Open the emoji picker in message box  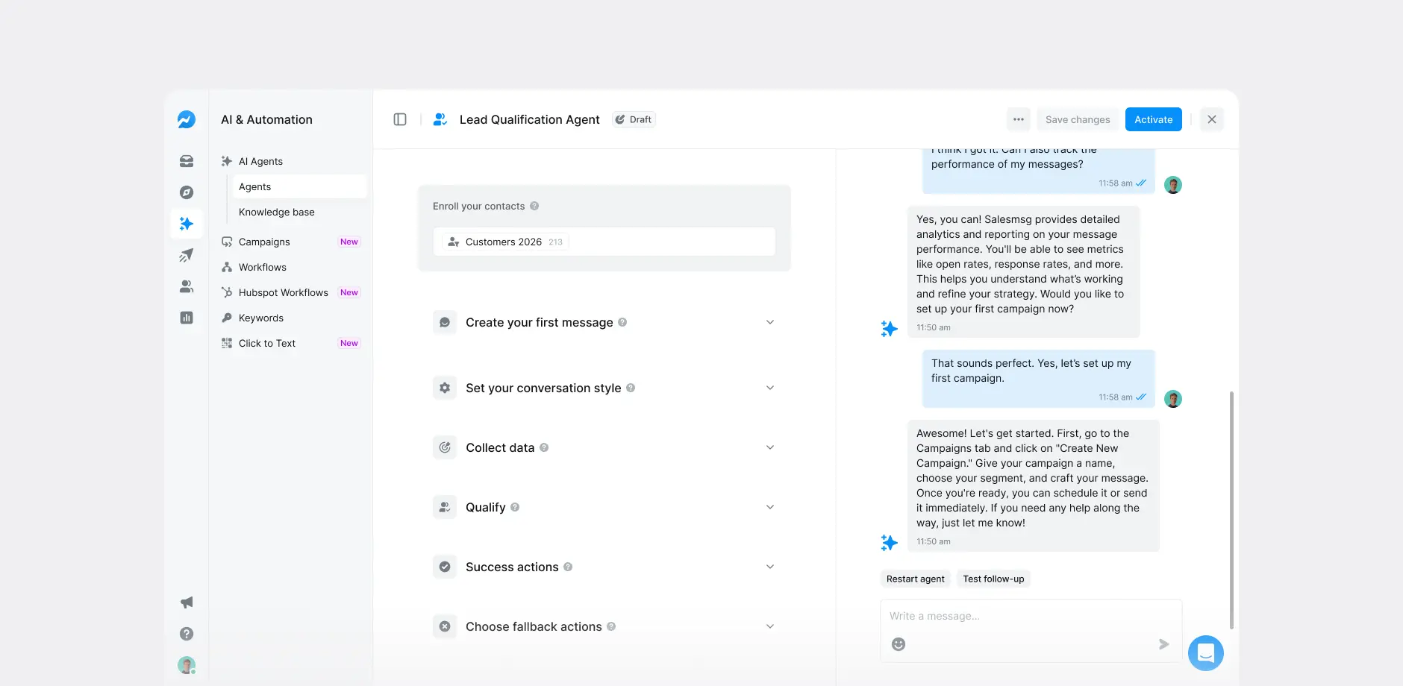tap(899, 644)
